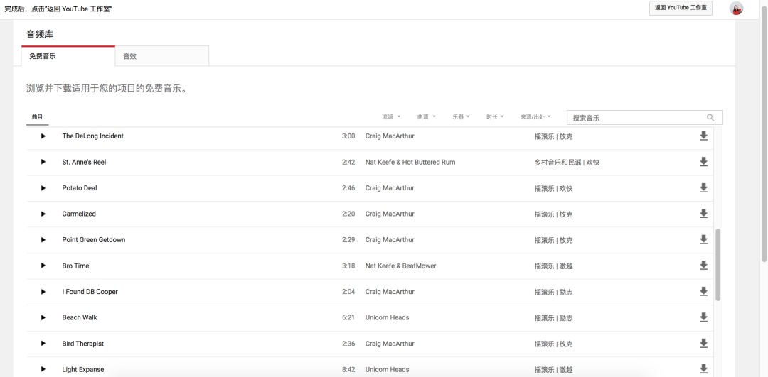Play Potato Deal track

[43, 187]
